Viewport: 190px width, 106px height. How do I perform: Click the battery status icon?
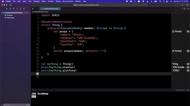[156, 1]
